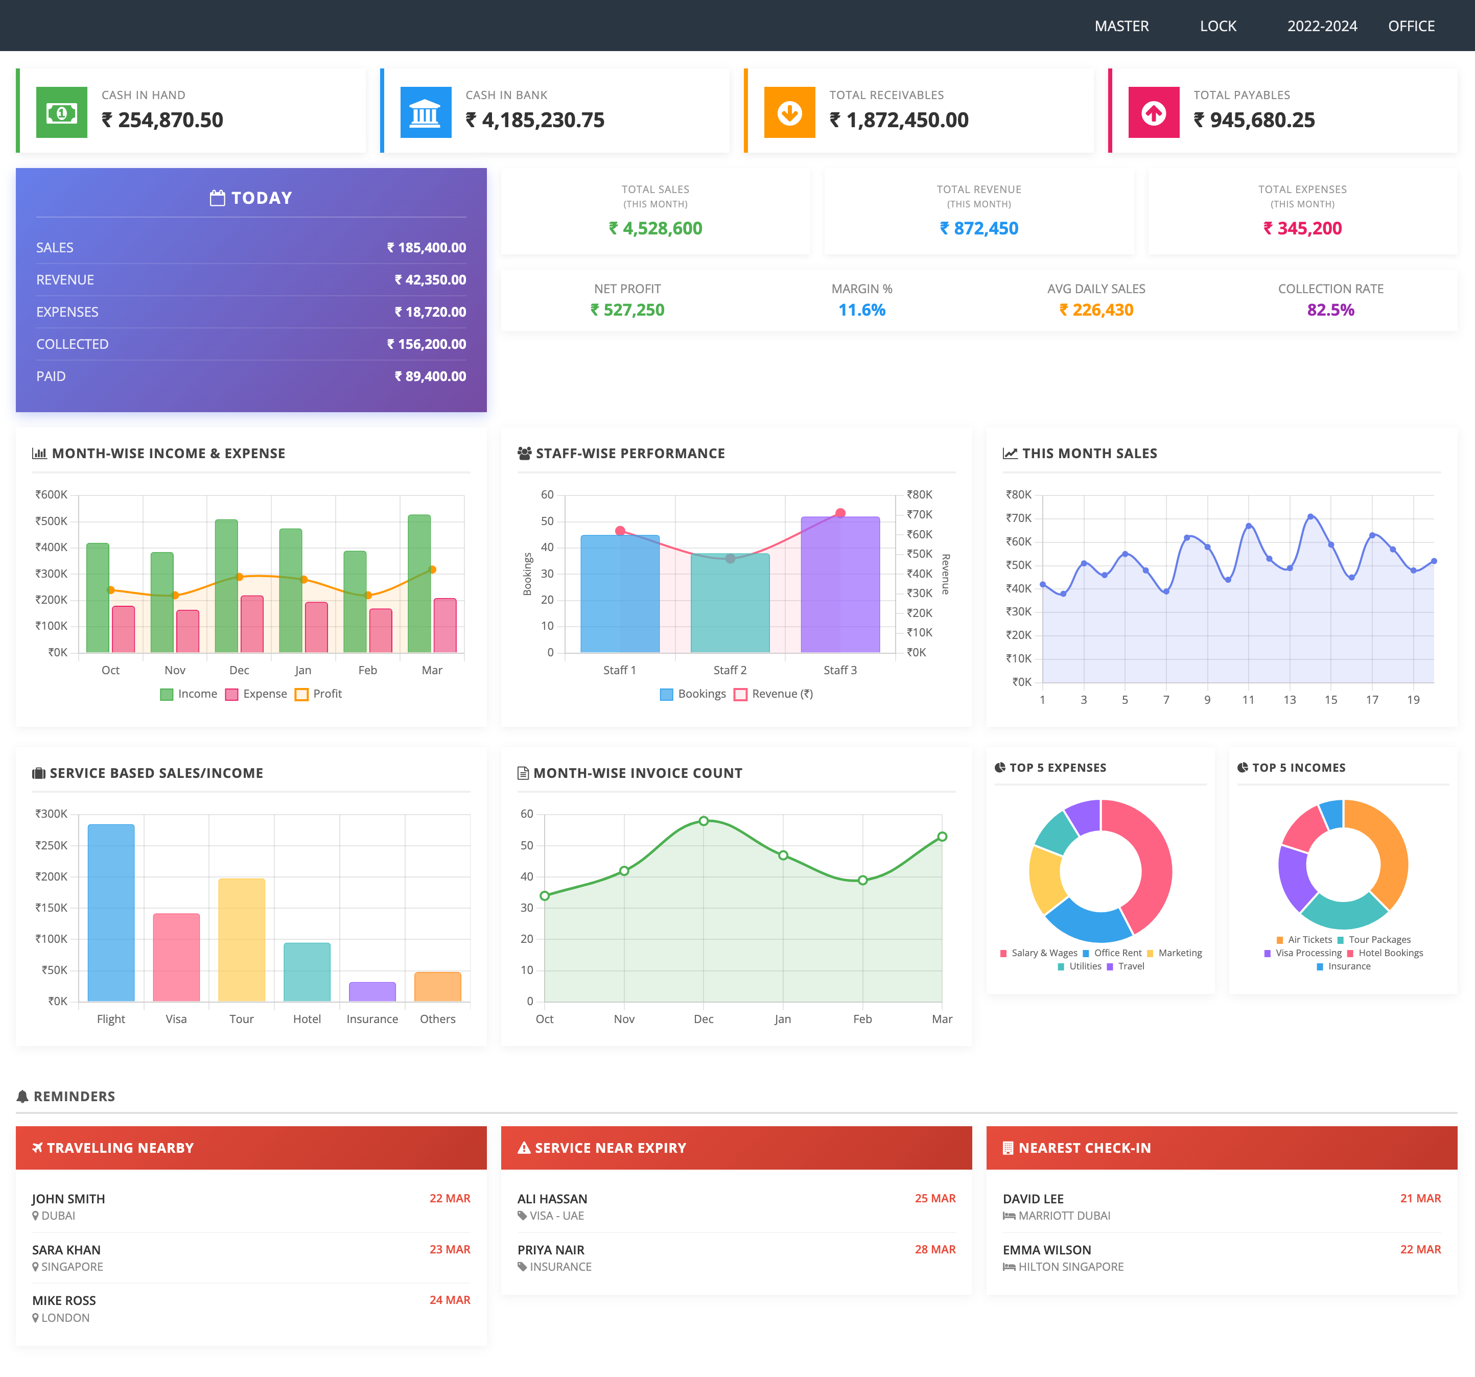Click today's SALES amount ₹ 185,400.00

(x=426, y=248)
